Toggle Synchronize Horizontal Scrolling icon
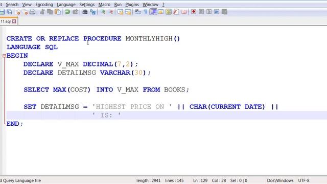Screen dimensions: 327x184 pos(128,12)
